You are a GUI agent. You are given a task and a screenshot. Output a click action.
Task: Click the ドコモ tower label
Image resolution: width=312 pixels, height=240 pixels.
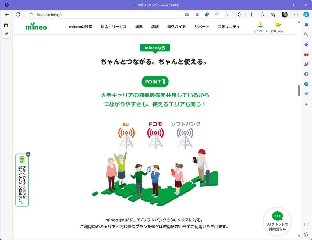click(x=155, y=124)
